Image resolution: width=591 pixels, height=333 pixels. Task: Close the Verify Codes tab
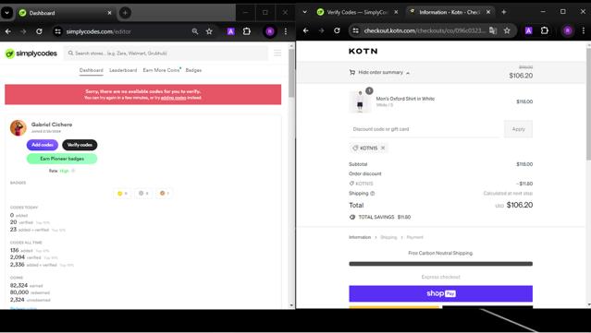[396, 12]
